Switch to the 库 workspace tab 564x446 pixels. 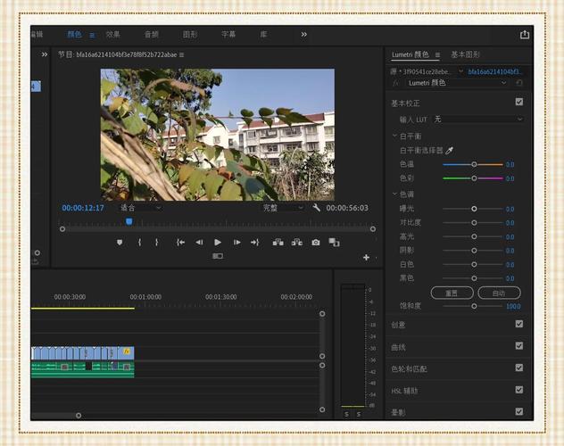263,35
